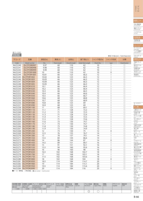The width and height of the screenshot is (143, 201).
Task: Select the ドリル DRILLS section tab
Action: point(138,9)
